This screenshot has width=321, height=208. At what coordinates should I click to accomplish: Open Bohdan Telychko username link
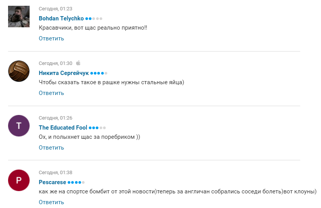click(x=61, y=18)
